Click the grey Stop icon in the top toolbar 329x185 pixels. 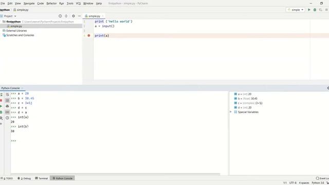[x=326, y=10]
